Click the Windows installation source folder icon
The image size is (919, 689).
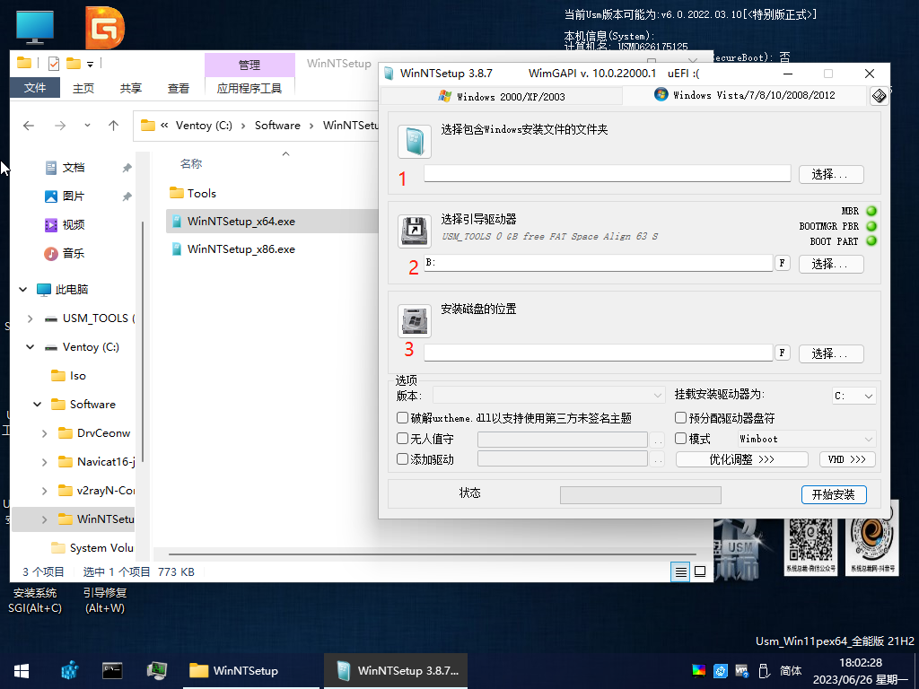[x=415, y=142]
